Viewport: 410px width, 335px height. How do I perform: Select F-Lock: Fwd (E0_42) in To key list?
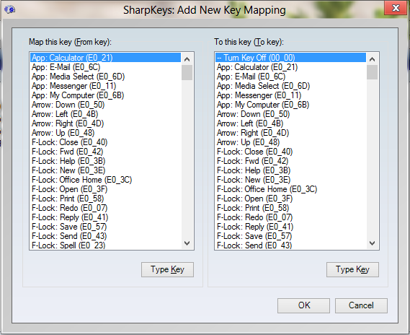291,161
